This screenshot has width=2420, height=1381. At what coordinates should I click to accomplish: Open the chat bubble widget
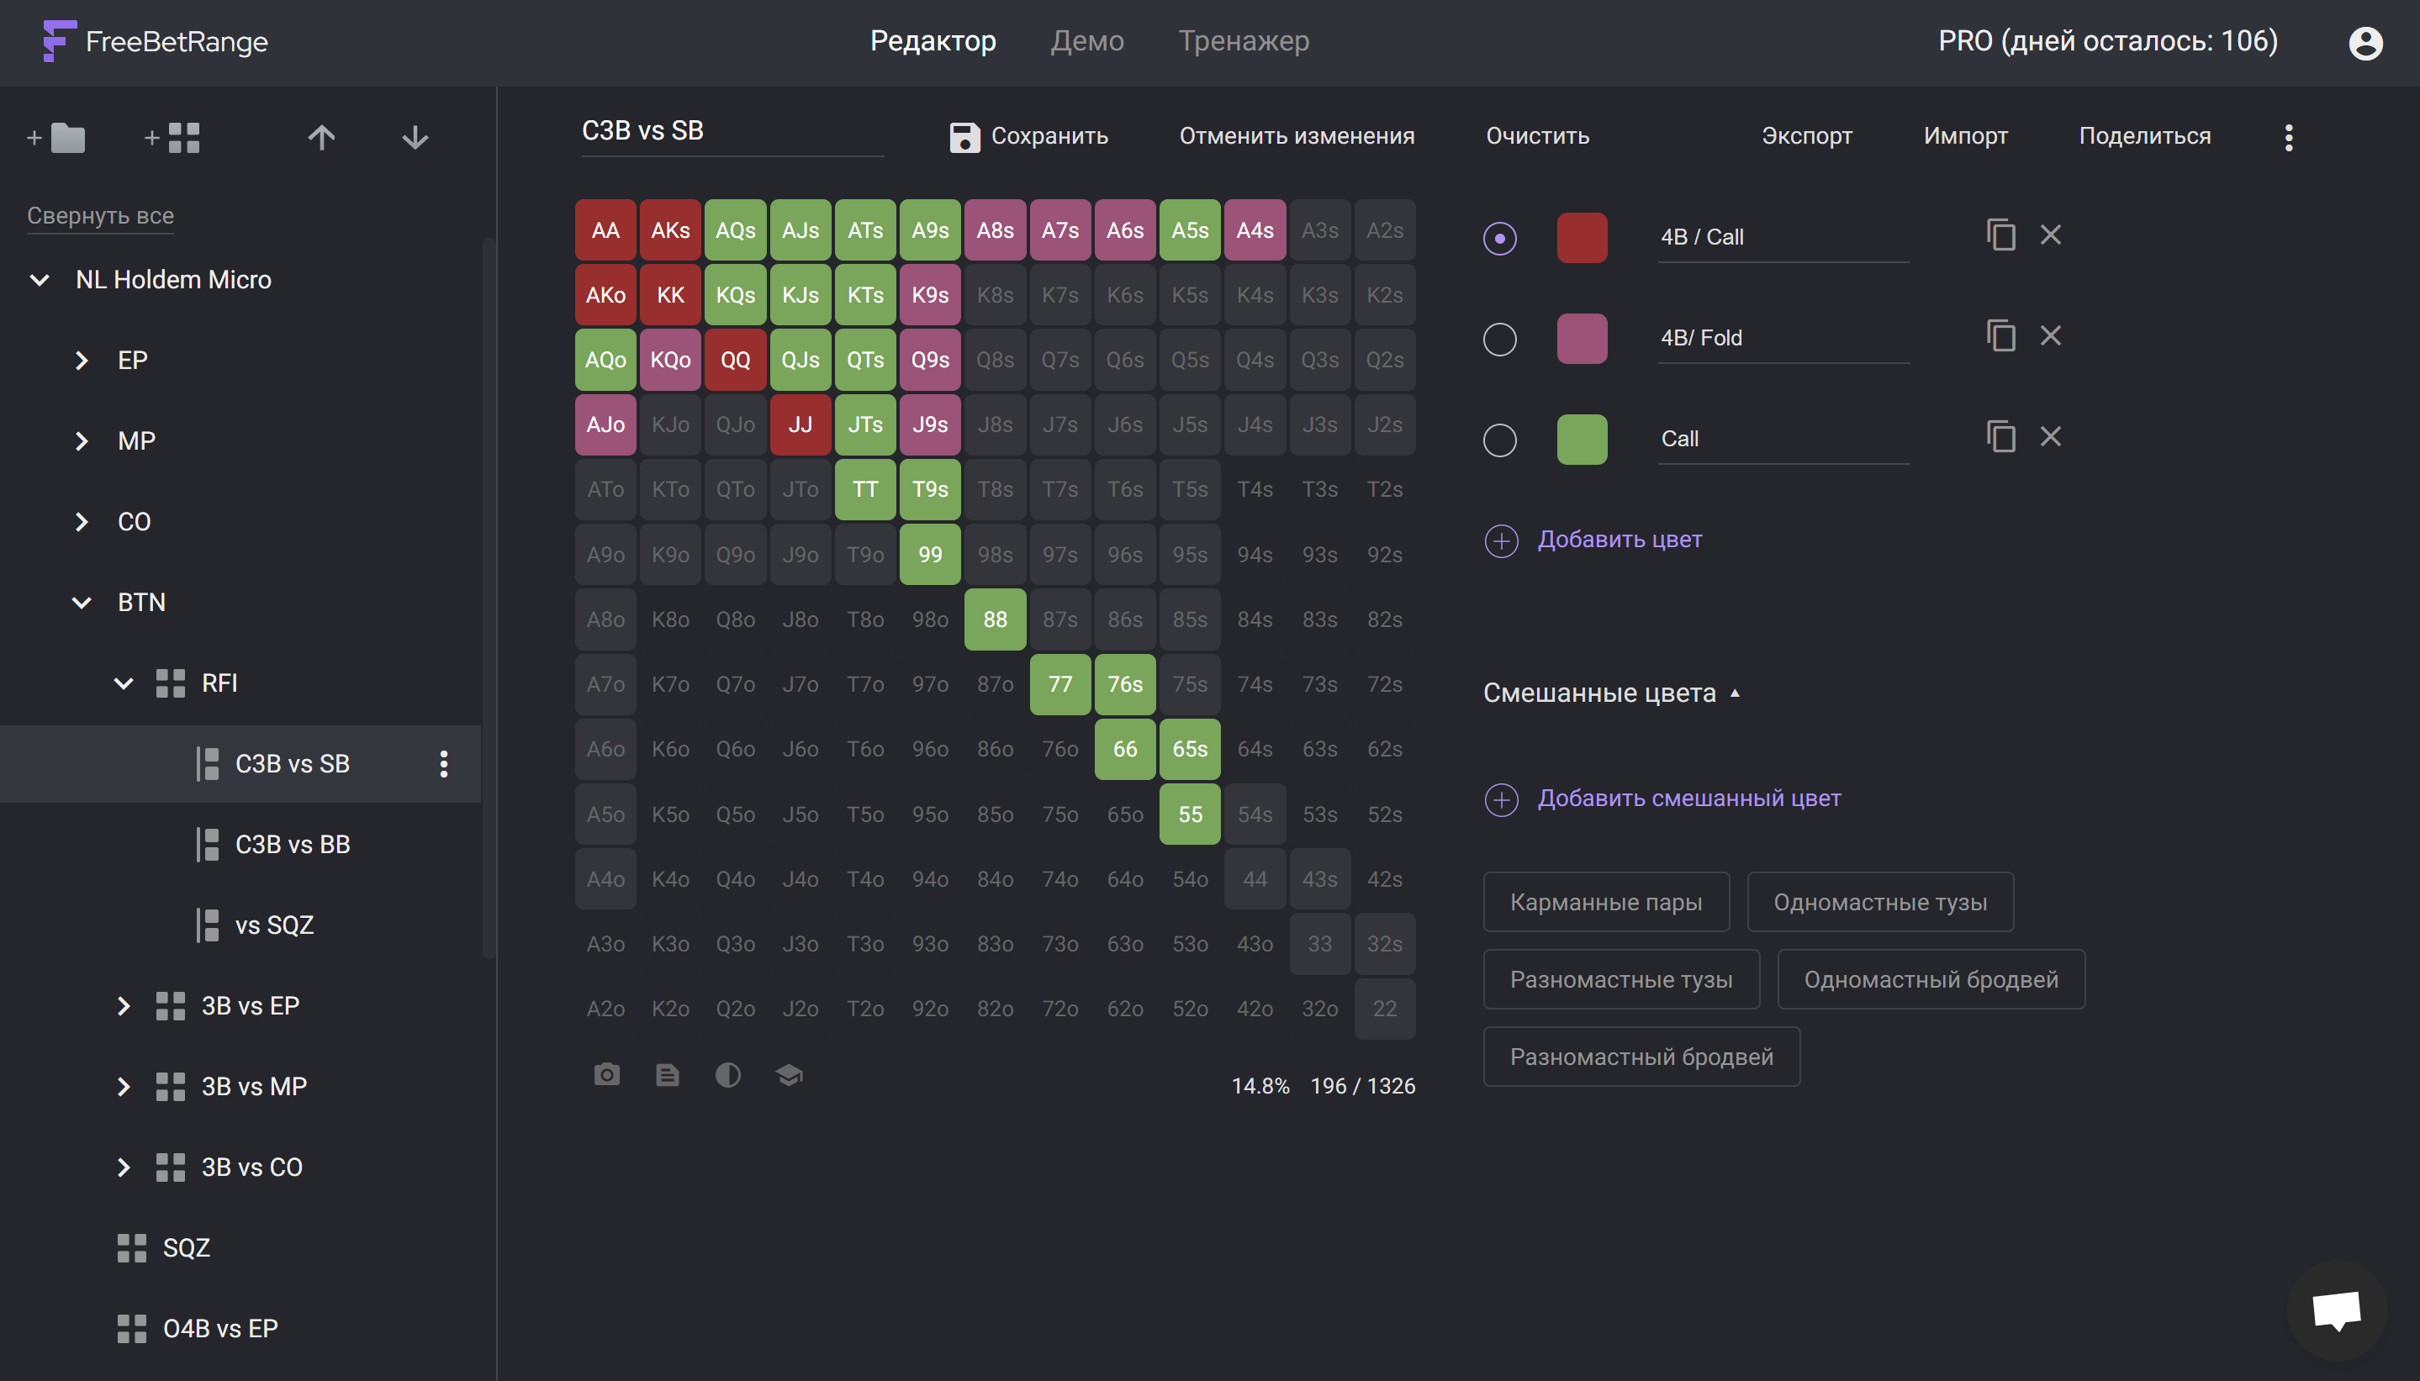point(2336,1310)
